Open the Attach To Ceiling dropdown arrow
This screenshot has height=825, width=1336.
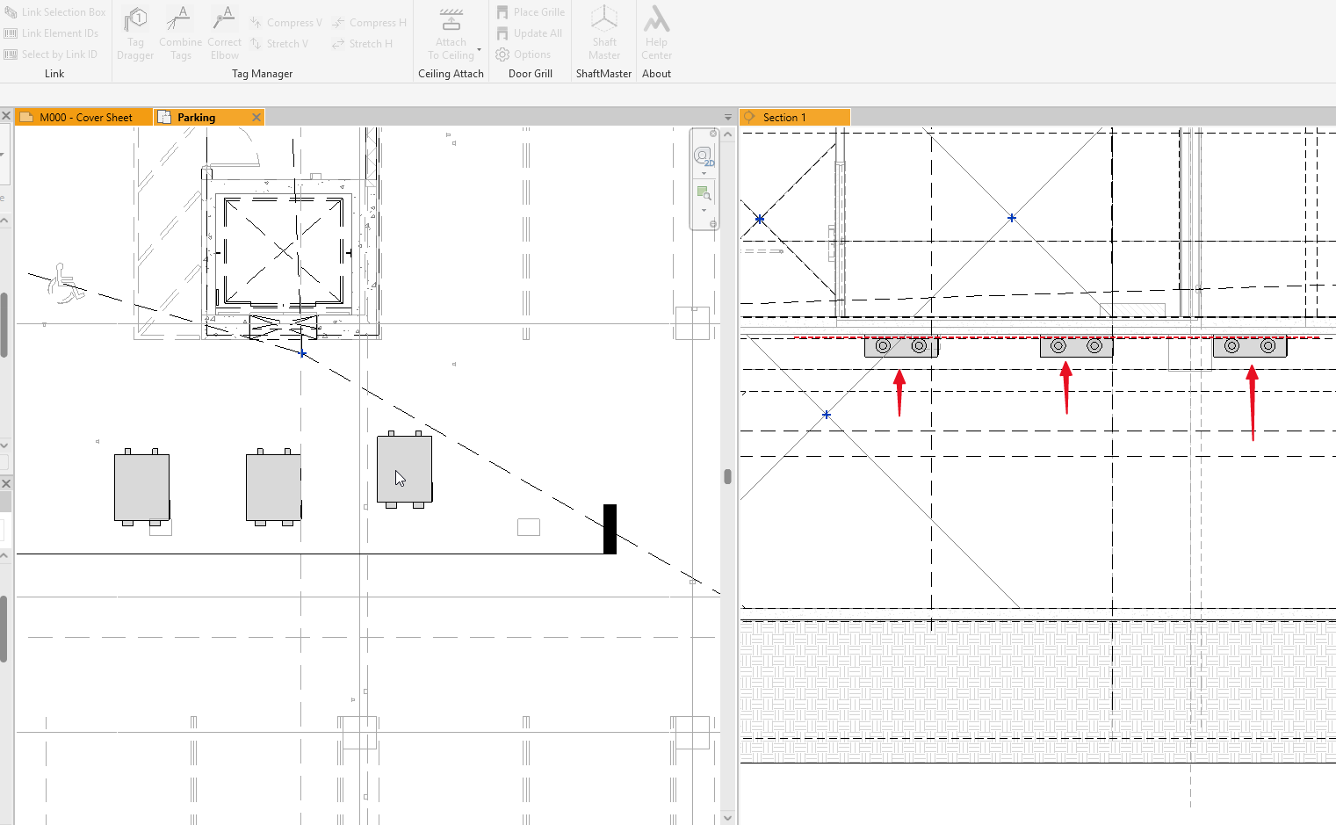(x=480, y=49)
